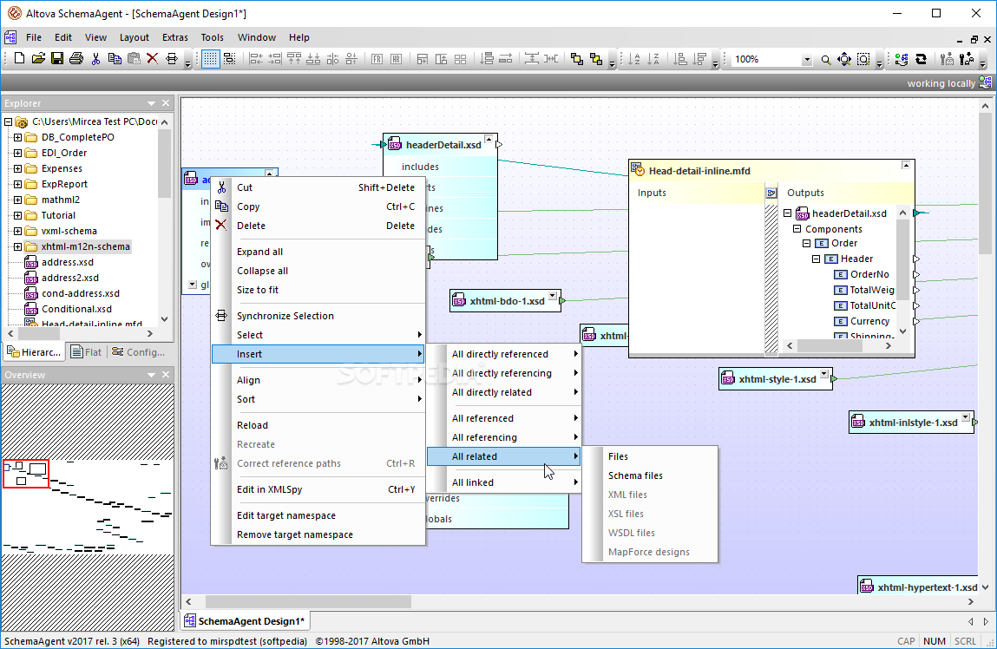997x649 pixels.
Task: Choose Remove target namespace in context menu
Action: click(318, 534)
